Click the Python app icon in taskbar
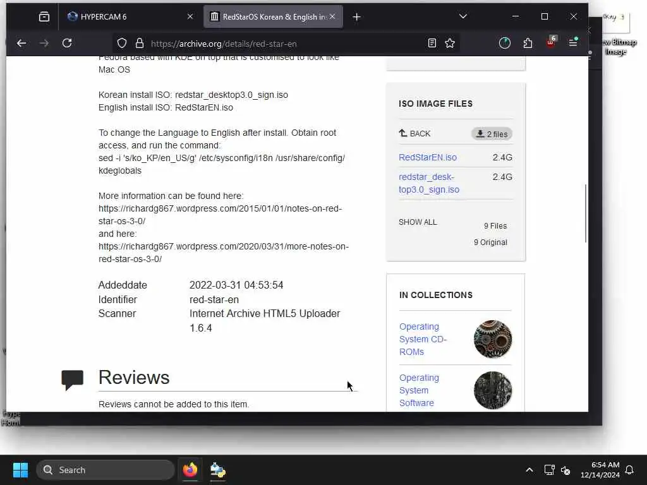Screen dimensions: 647x485 218,470
